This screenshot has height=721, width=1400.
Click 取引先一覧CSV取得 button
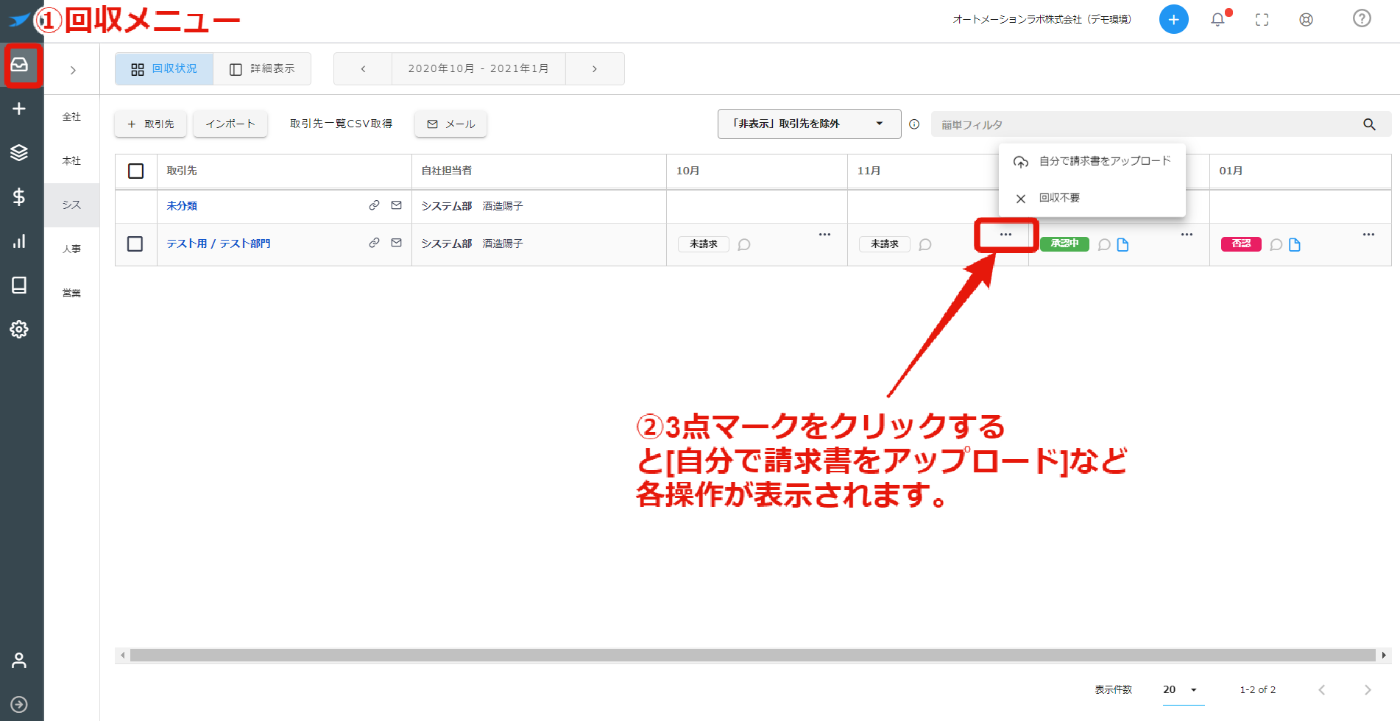point(341,124)
